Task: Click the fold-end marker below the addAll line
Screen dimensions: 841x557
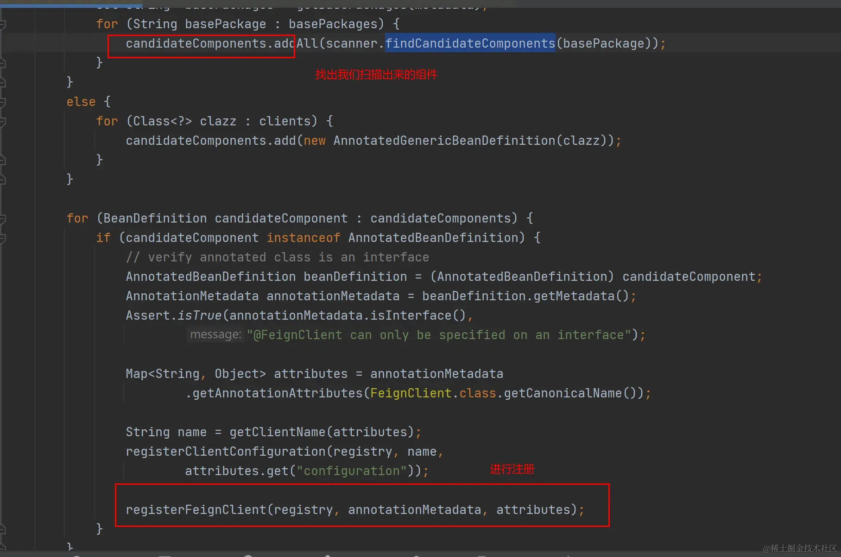Action: (x=2, y=63)
